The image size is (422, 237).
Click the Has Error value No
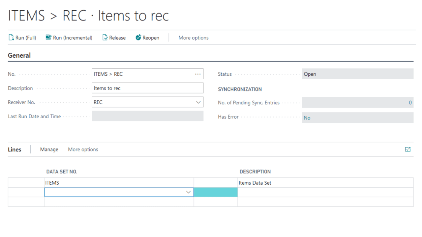[x=307, y=118]
